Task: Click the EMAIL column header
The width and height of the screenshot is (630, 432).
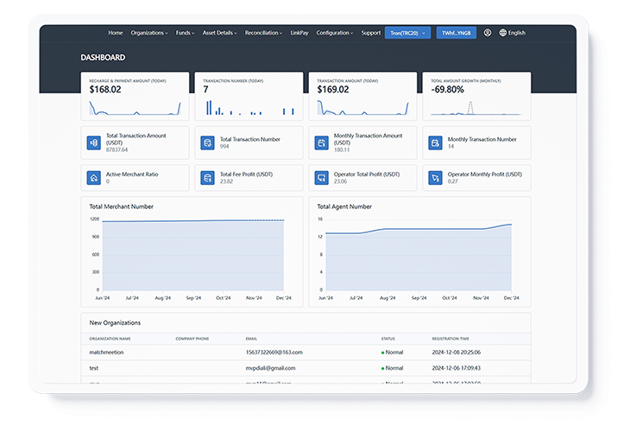Action: (x=251, y=339)
